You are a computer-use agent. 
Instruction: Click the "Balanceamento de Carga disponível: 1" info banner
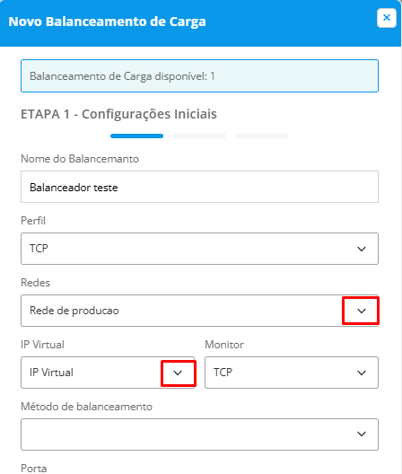click(x=199, y=76)
